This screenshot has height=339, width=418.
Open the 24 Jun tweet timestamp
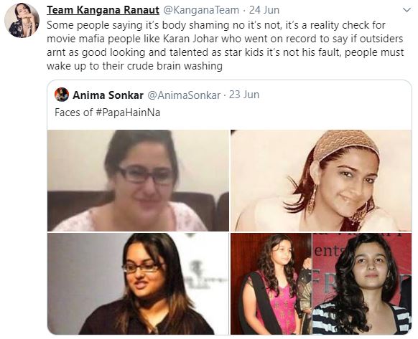tap(264, 10)
